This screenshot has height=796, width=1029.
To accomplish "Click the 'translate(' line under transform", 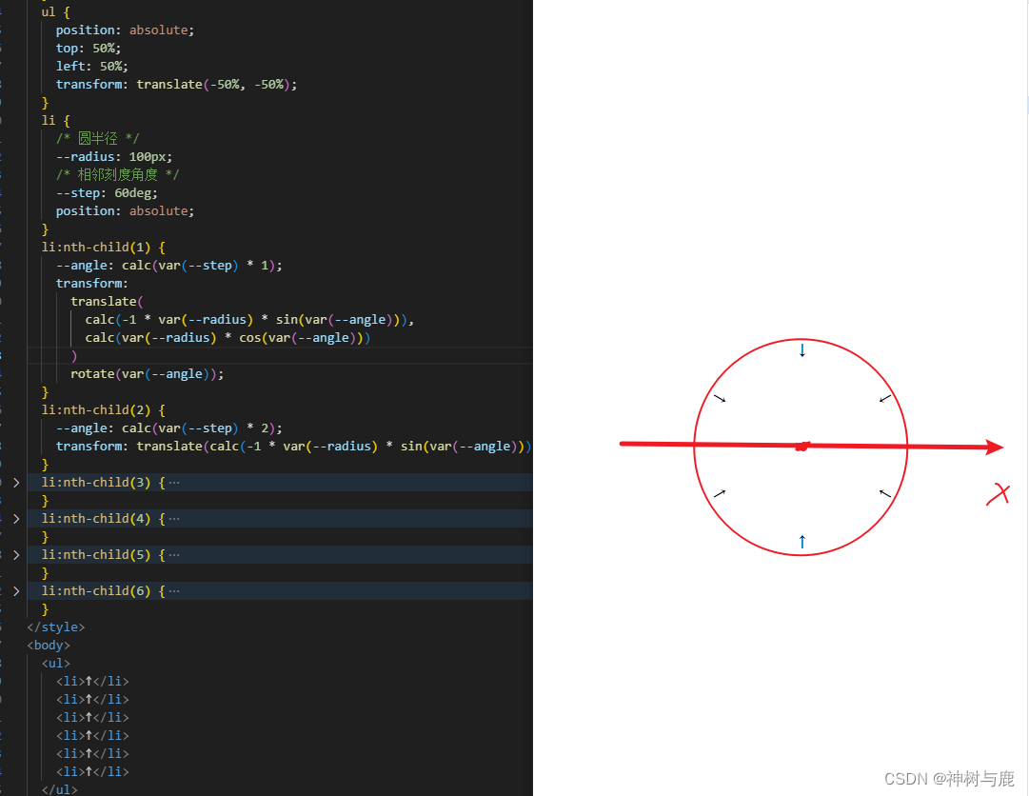I will click(107, 302).
